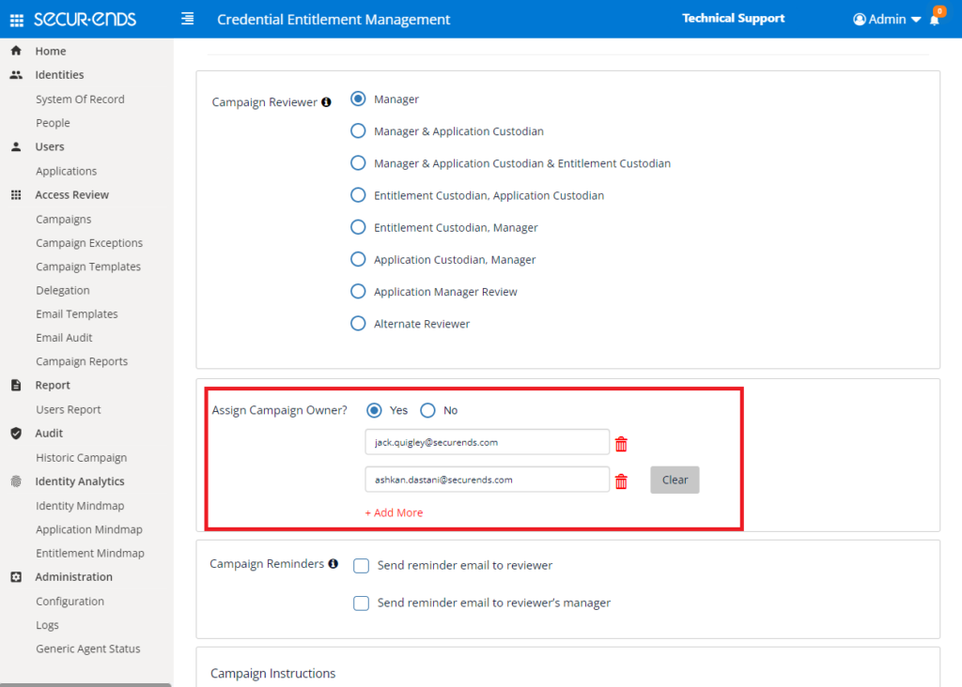The width and height of the screenshot is (962, 687).
Task: Click the Home house icon
Action: pos(17,51)
